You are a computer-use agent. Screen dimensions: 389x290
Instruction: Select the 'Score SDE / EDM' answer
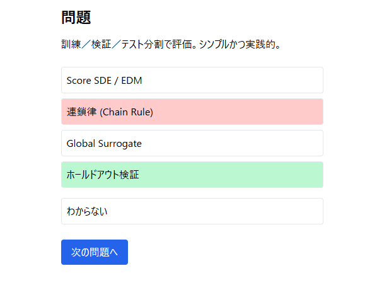click(192, 80)
